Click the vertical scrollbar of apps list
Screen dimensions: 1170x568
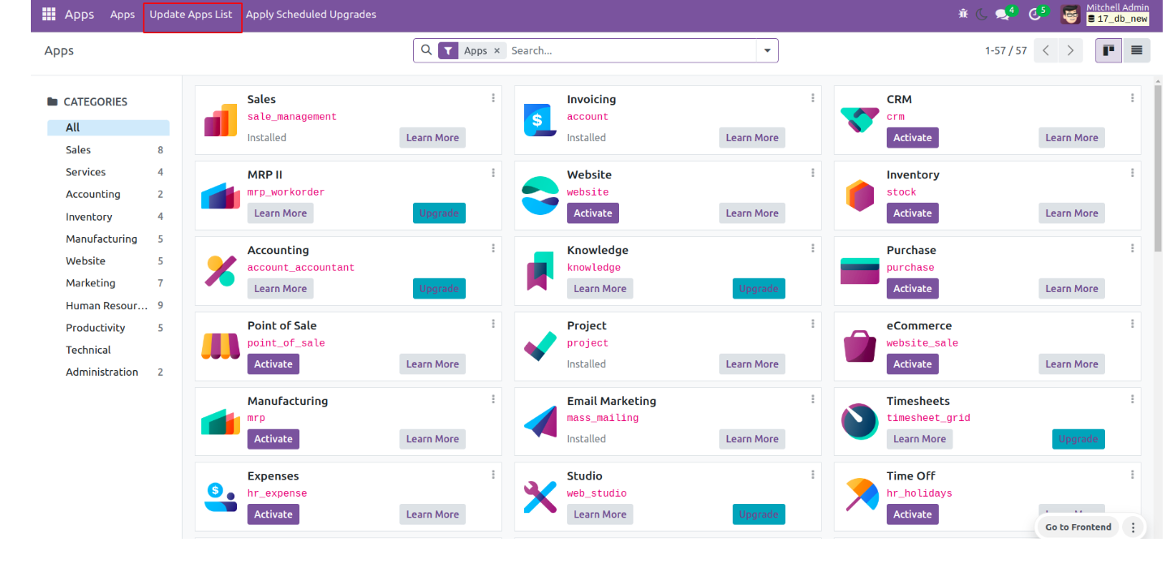(1158, 168)
